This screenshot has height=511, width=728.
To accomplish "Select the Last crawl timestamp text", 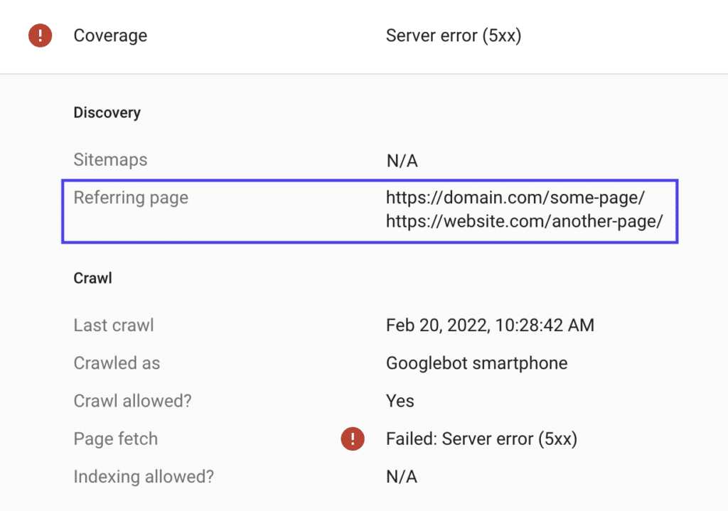I will coord(490,325).
